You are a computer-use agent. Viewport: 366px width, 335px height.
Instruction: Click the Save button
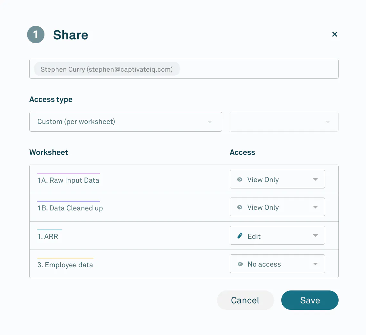coord(310,300)
